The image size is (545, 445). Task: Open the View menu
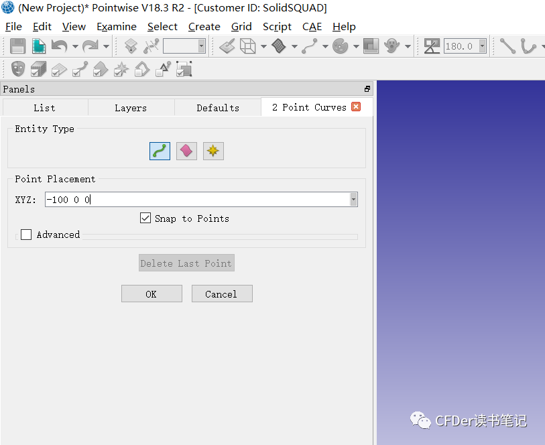click(x=74, y=27)
